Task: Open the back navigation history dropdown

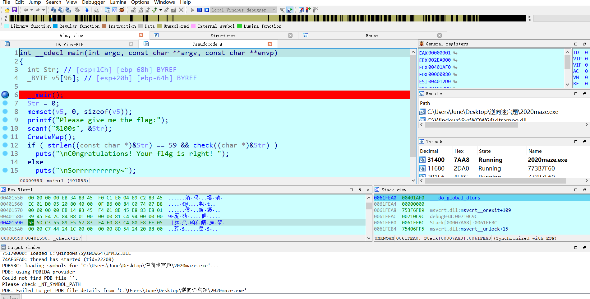Action: point(31,10)
